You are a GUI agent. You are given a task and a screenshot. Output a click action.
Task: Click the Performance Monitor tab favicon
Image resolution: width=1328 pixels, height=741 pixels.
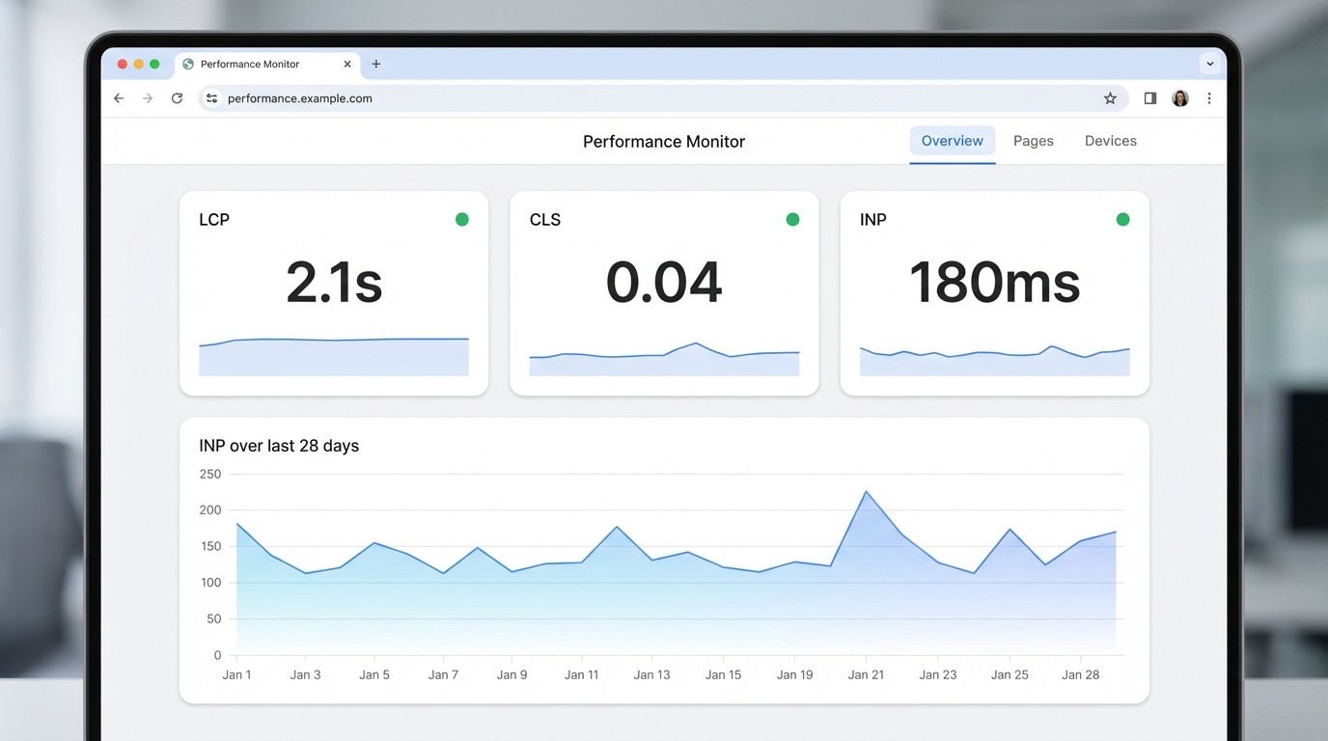(x=187, y=64)
